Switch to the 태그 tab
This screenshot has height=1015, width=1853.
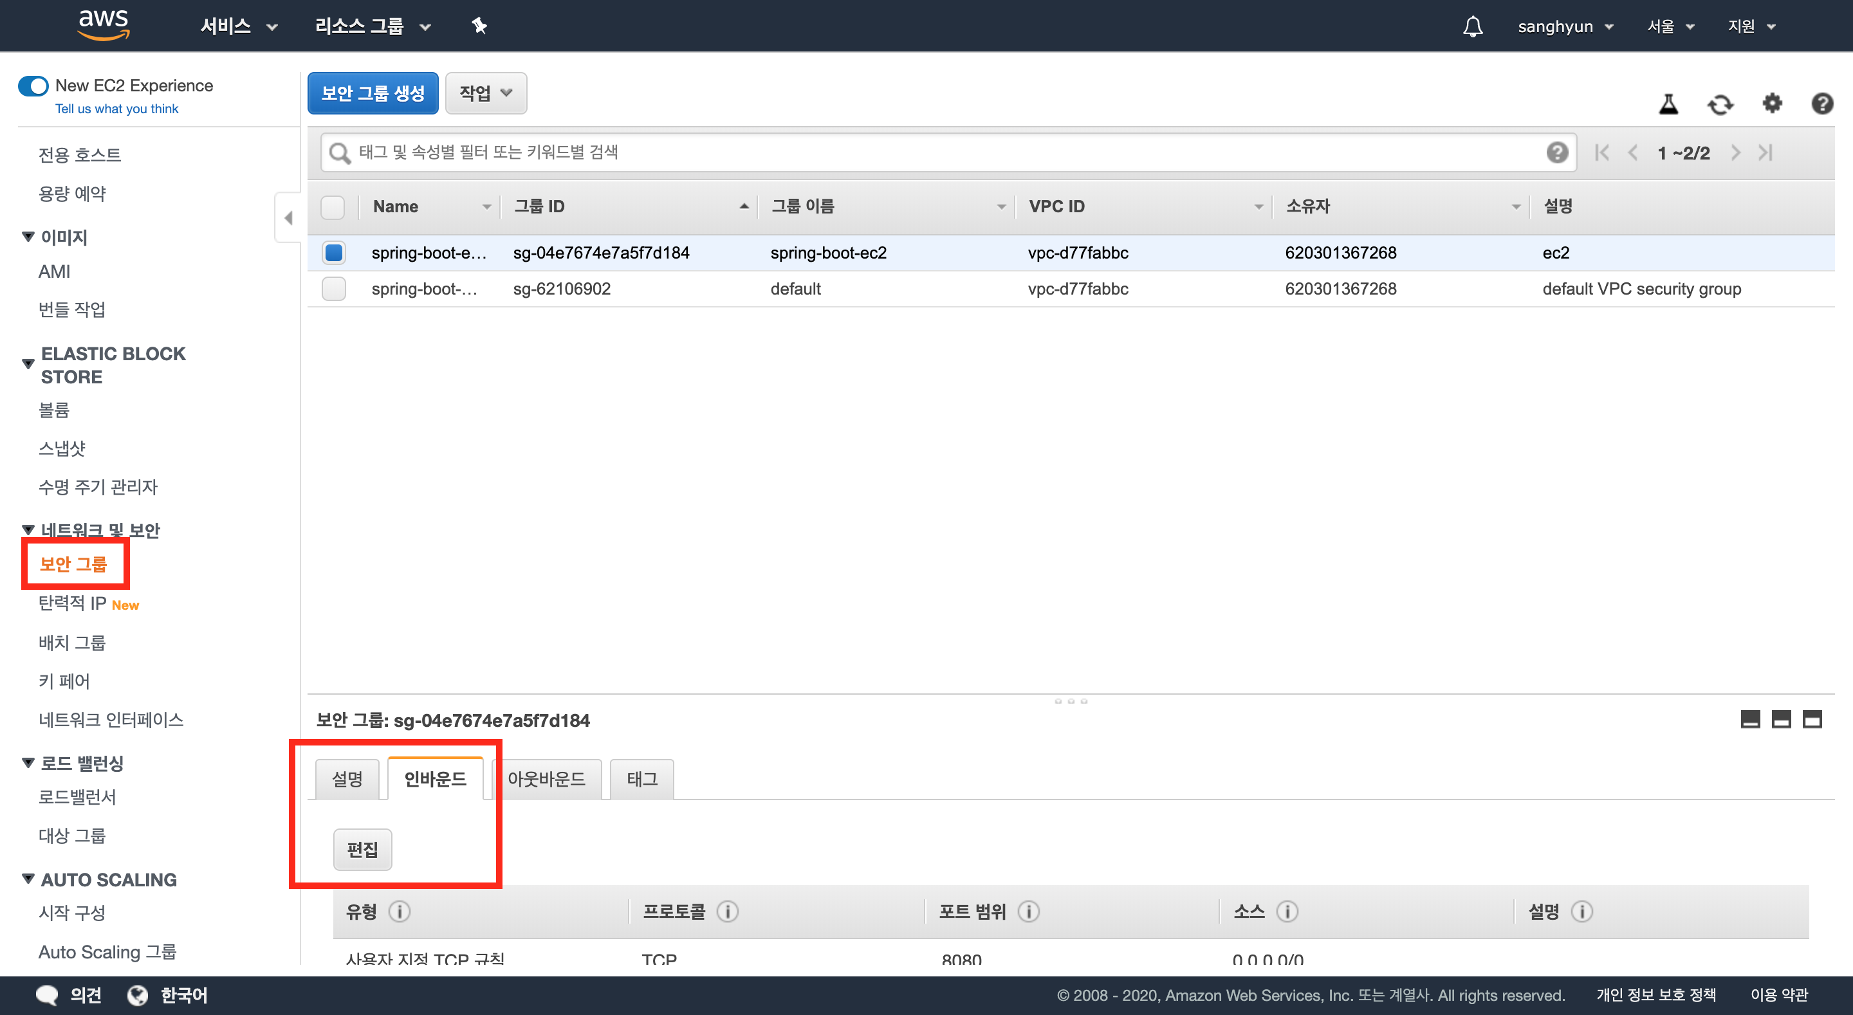[641, 779]
